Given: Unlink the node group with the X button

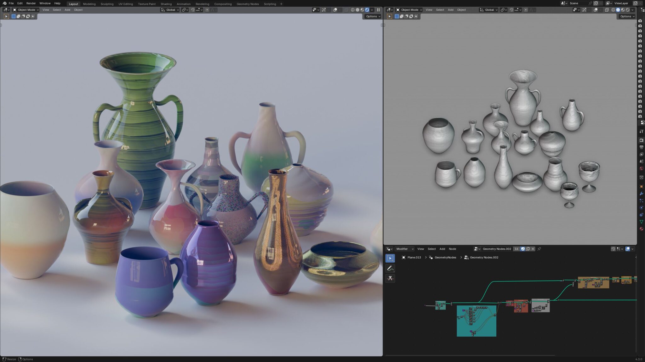Looking at the screenshot, I should 533,249.
